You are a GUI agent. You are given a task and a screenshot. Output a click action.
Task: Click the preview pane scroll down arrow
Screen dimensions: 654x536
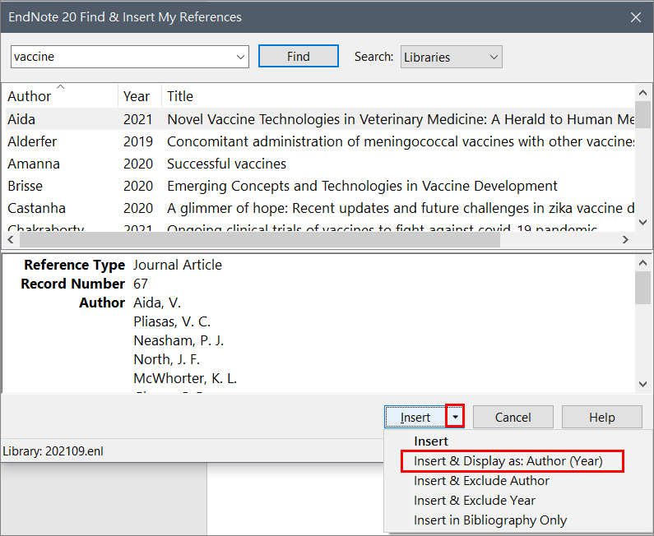[642, 384]
